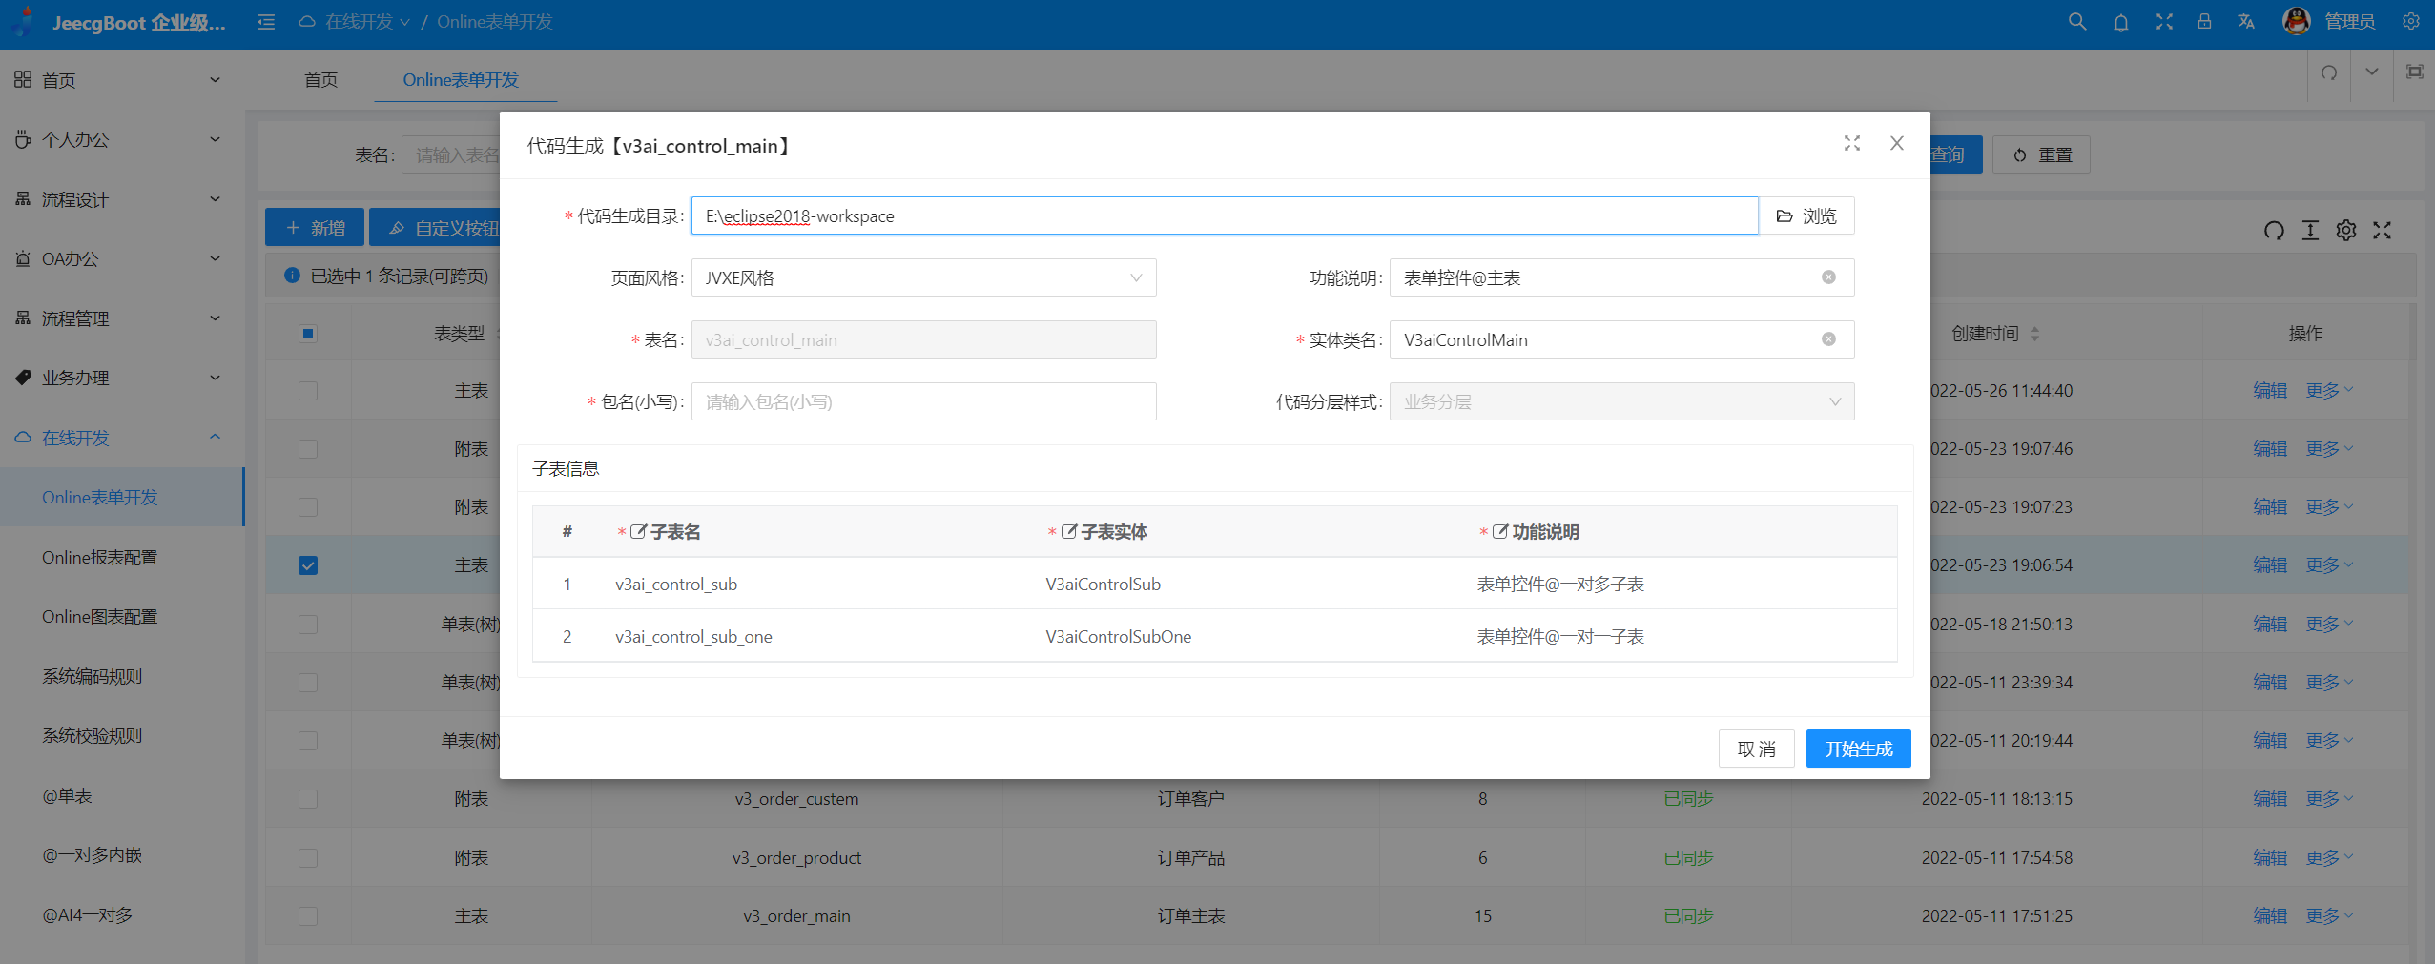Screen dimensions: 2435x964
Task: Open the header search icon
Action: (2076, 22)
